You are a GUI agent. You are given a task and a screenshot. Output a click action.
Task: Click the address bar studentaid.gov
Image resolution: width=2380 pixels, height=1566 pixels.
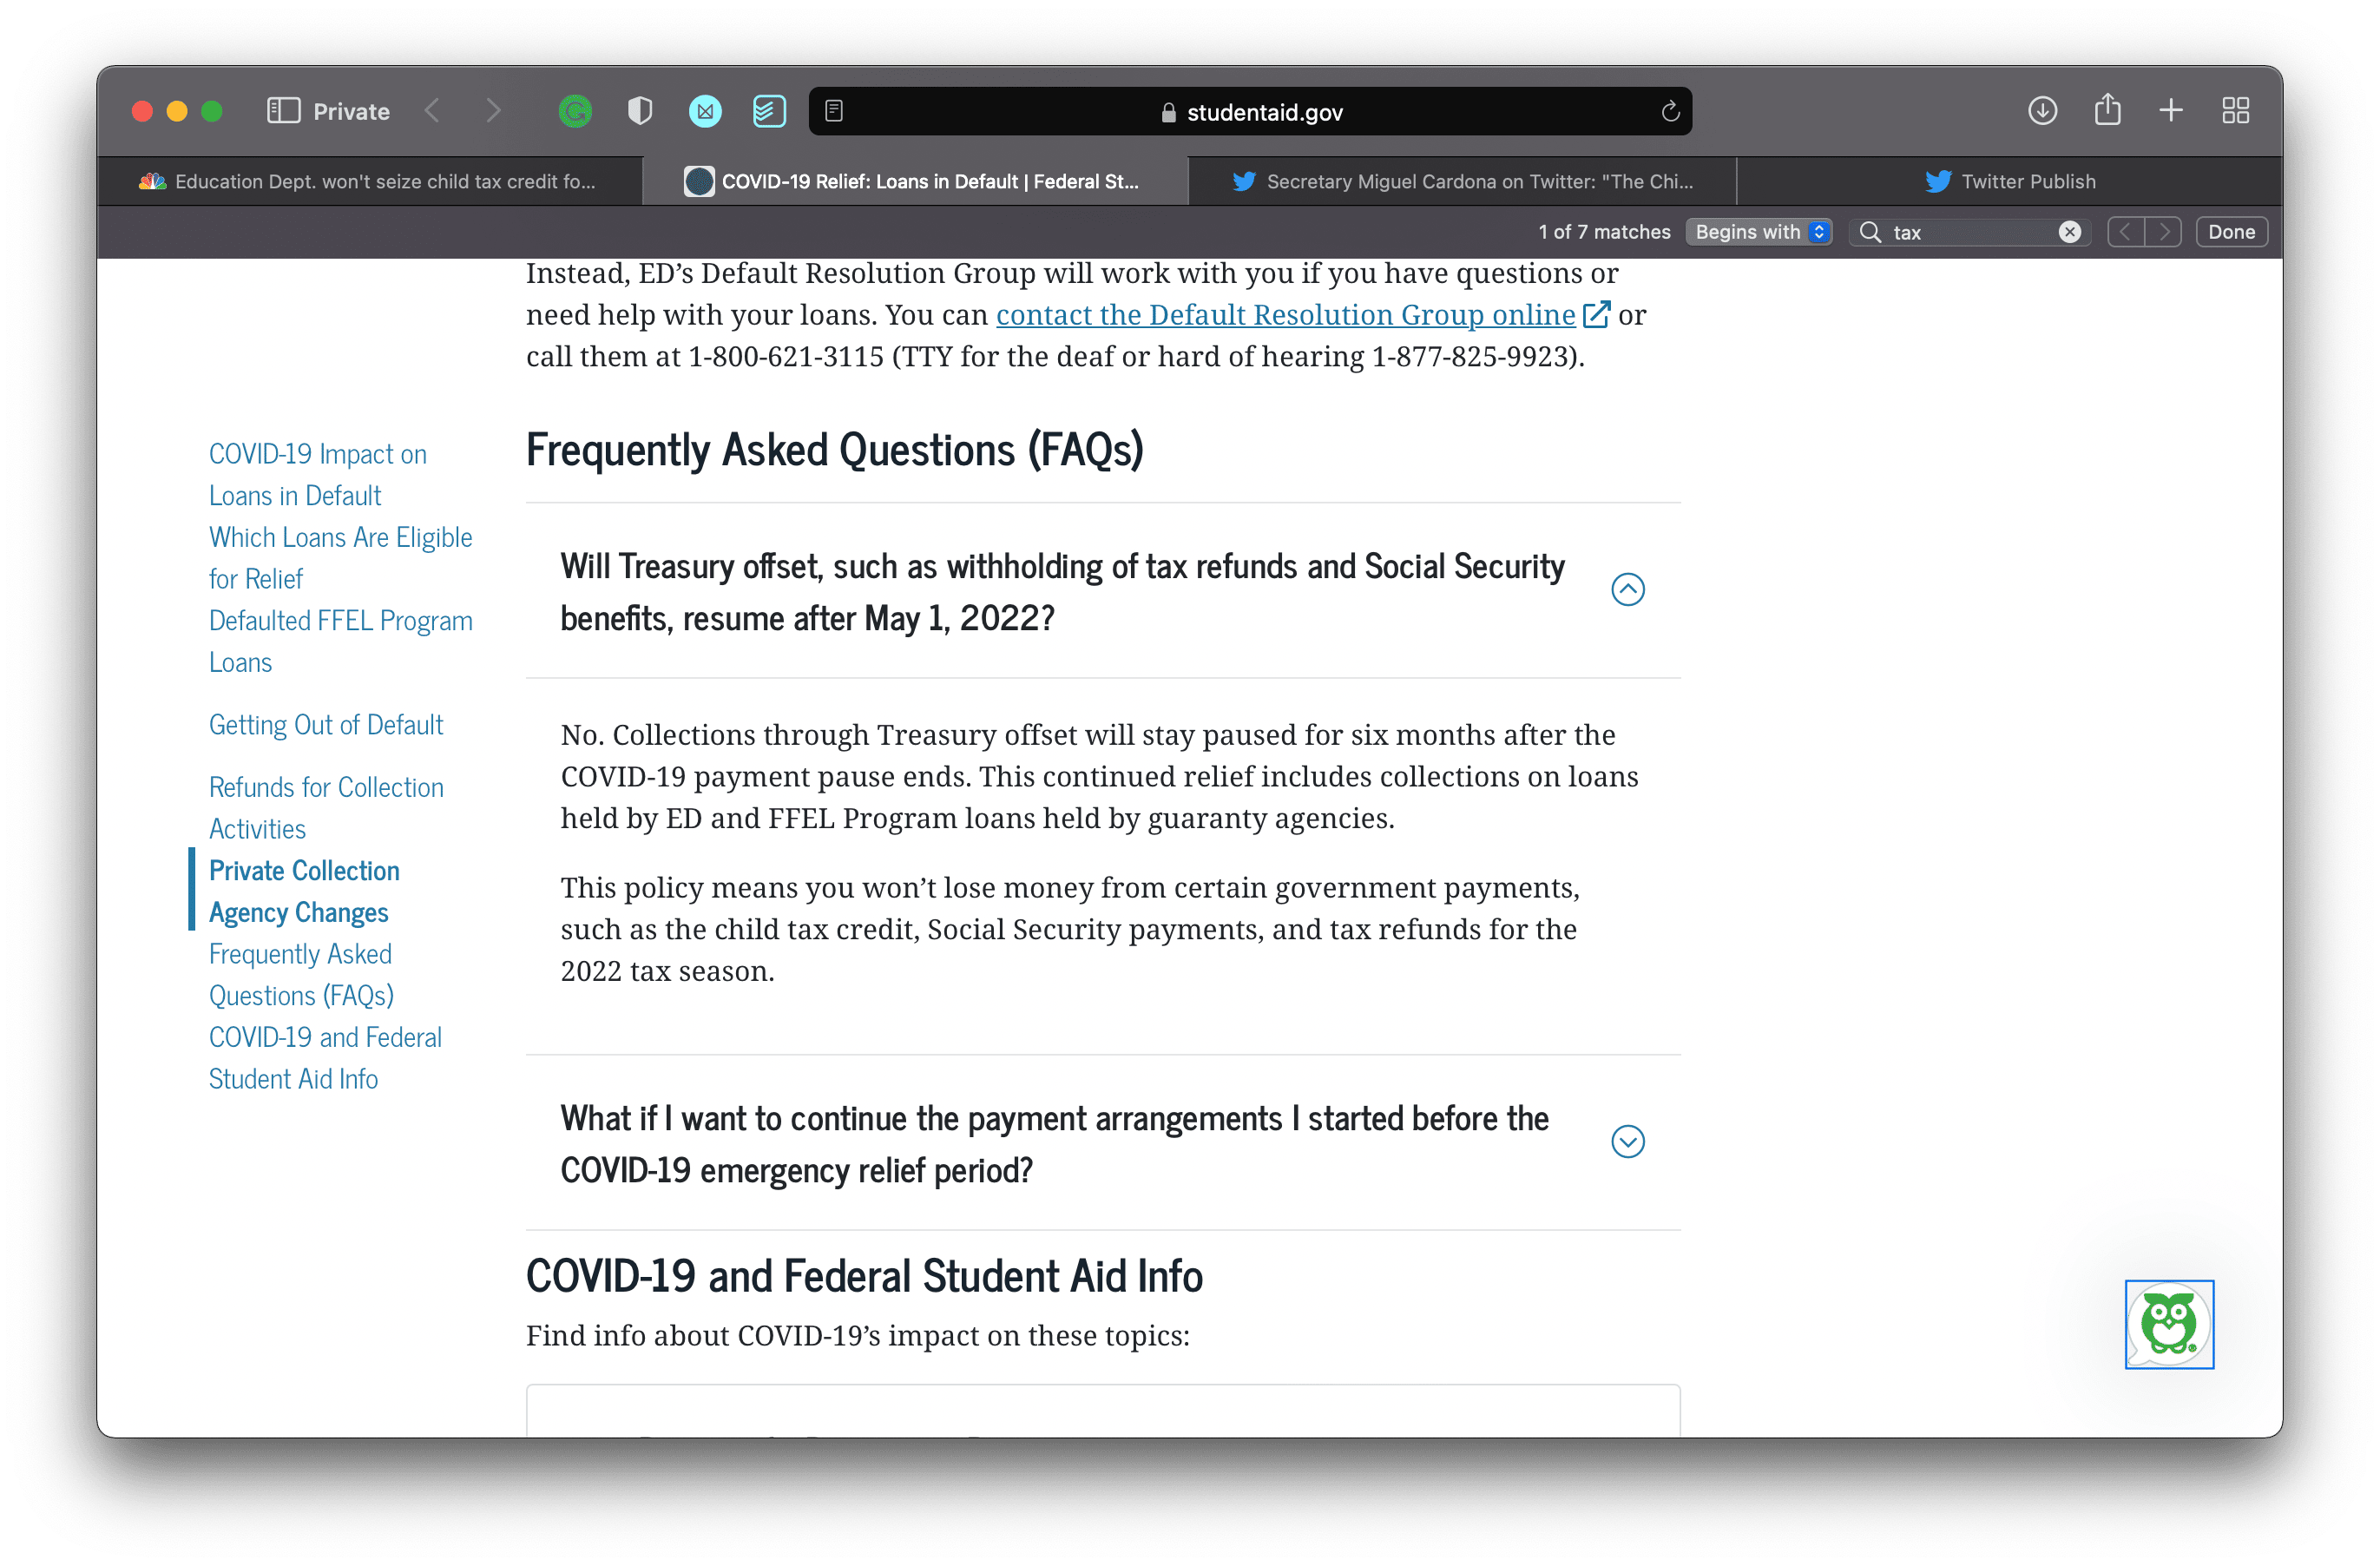(1250, 111)
